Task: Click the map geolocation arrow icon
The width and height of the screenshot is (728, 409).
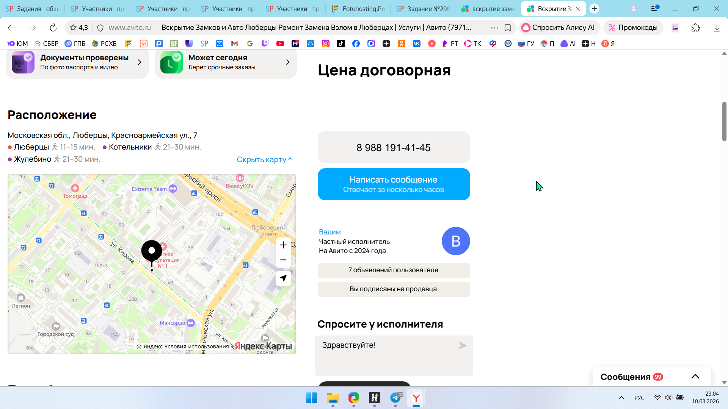Action: click(x=283, y=278)
